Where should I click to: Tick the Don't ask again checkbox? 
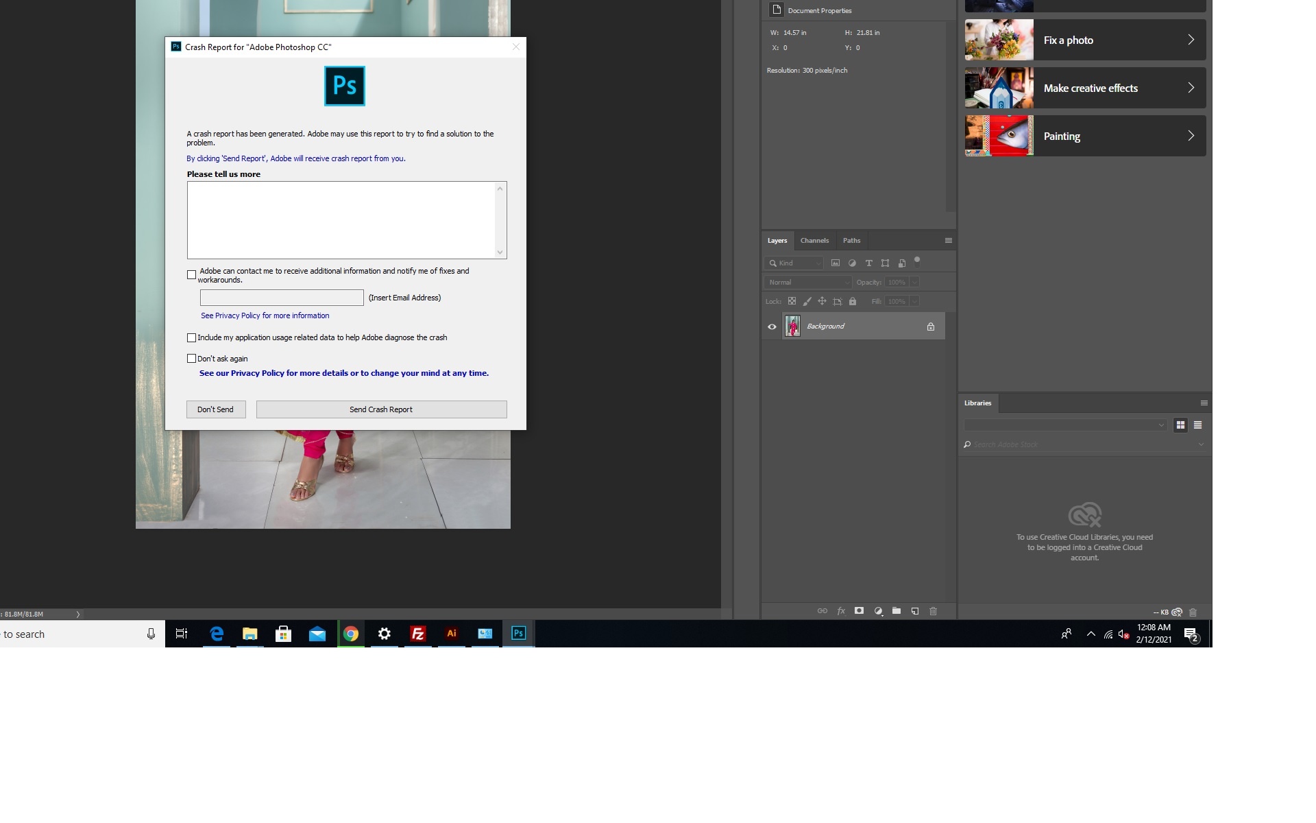pyautogui.click(x=192, y=359)
